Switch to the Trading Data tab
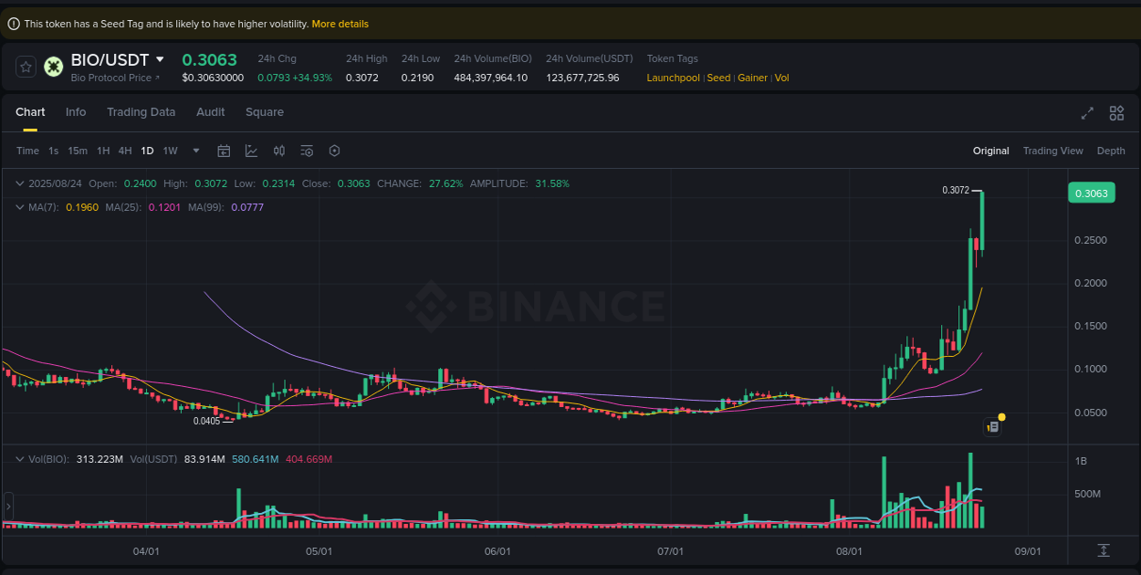 (141, 112)
